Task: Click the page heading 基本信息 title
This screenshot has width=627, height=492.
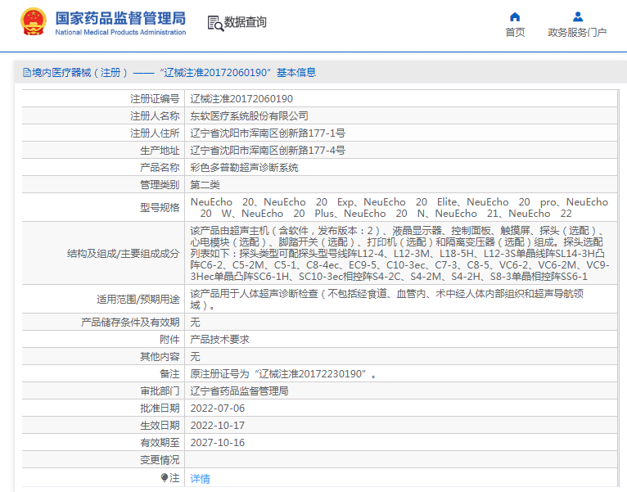Action: coord(296,72)
